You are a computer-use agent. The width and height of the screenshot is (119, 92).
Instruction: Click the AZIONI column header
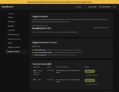[x=87, y=67]
